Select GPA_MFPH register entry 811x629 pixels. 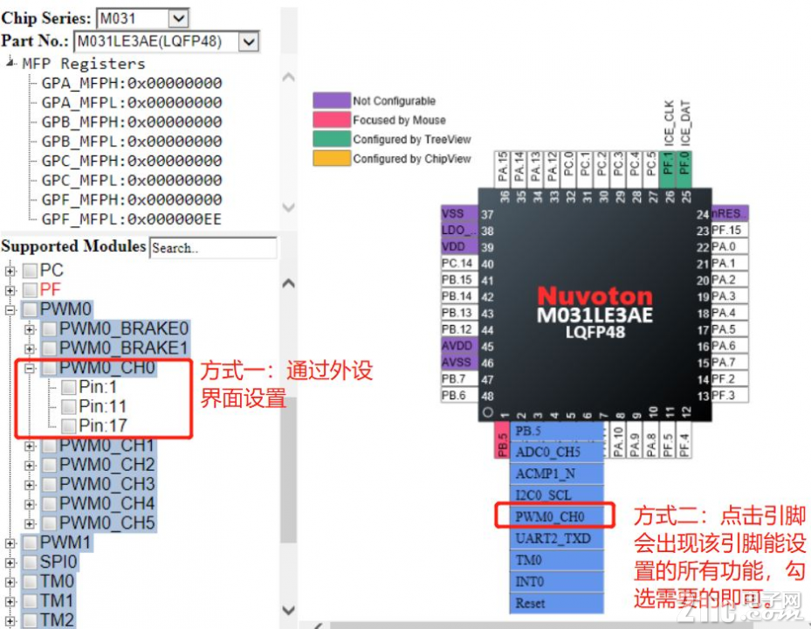(131, 83)
